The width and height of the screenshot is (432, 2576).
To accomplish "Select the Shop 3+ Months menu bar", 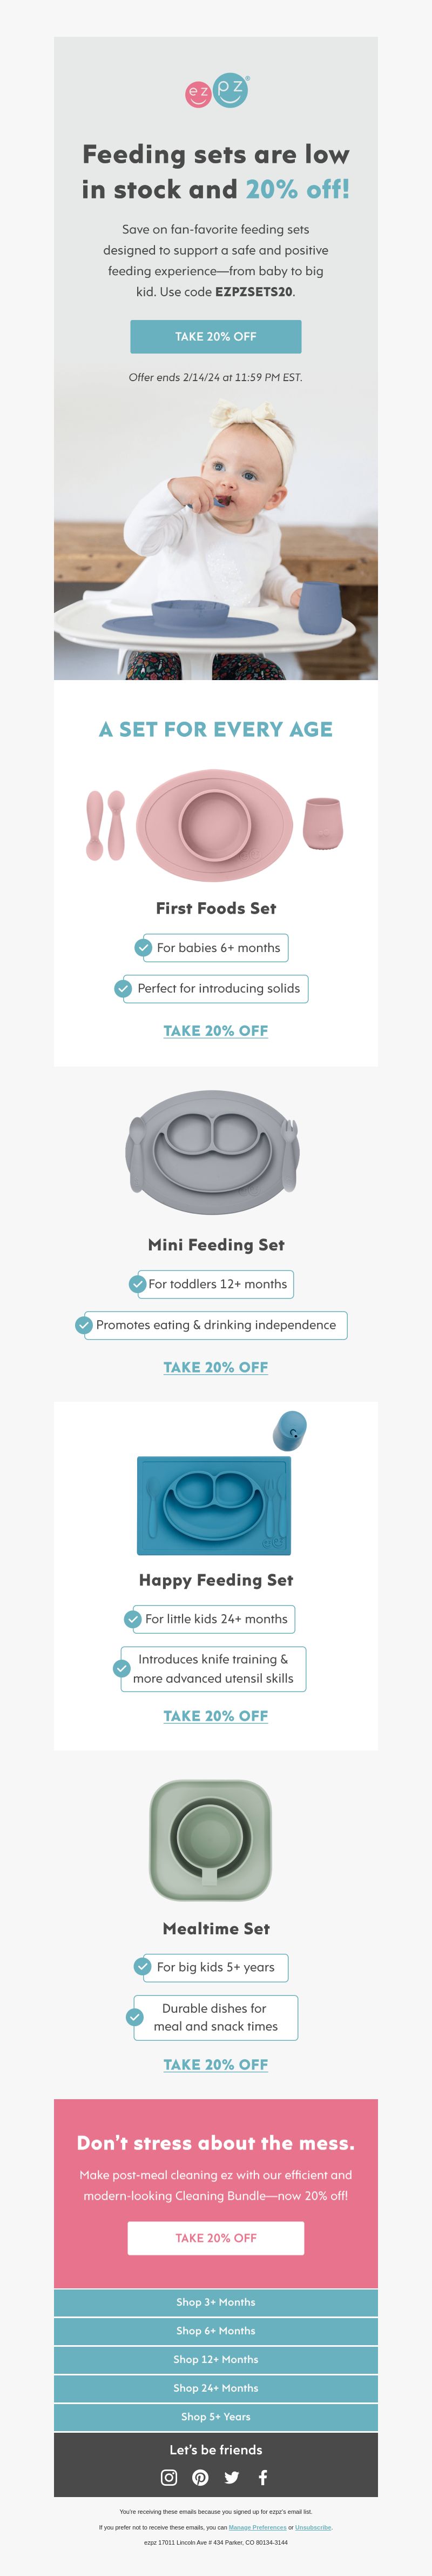I will point(216,2301).
